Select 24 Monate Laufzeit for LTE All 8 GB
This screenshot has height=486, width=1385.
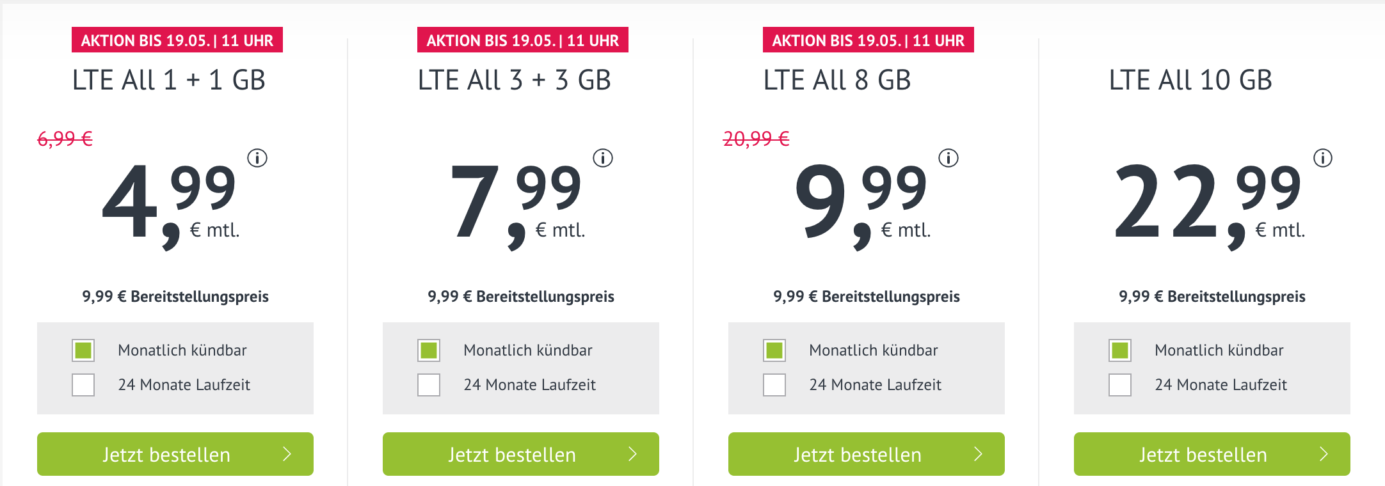774,385
